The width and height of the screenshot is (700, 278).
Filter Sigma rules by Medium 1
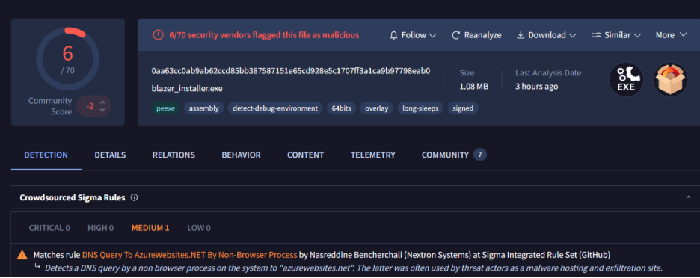(x=150, y=228)
